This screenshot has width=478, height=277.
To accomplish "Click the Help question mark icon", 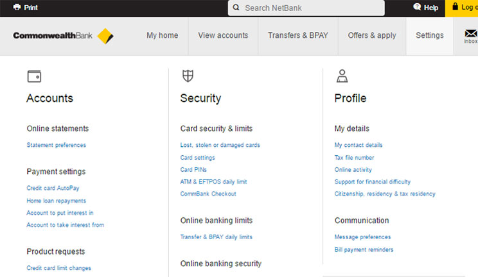I will [x=417, y=7].
